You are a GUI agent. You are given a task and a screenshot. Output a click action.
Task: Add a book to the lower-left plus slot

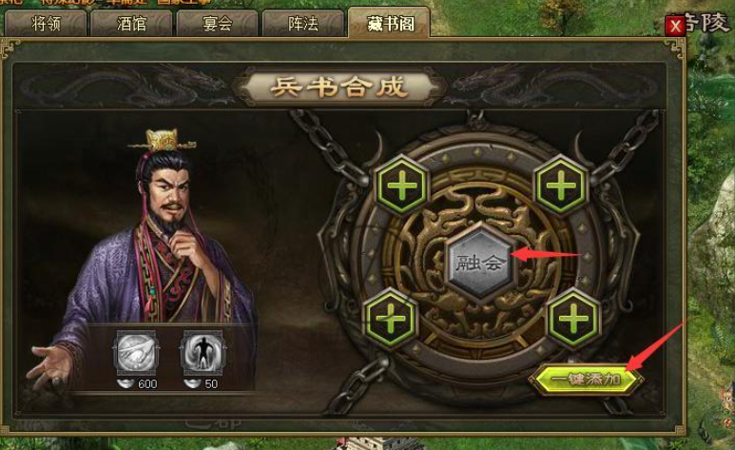(x=391, y=320)
